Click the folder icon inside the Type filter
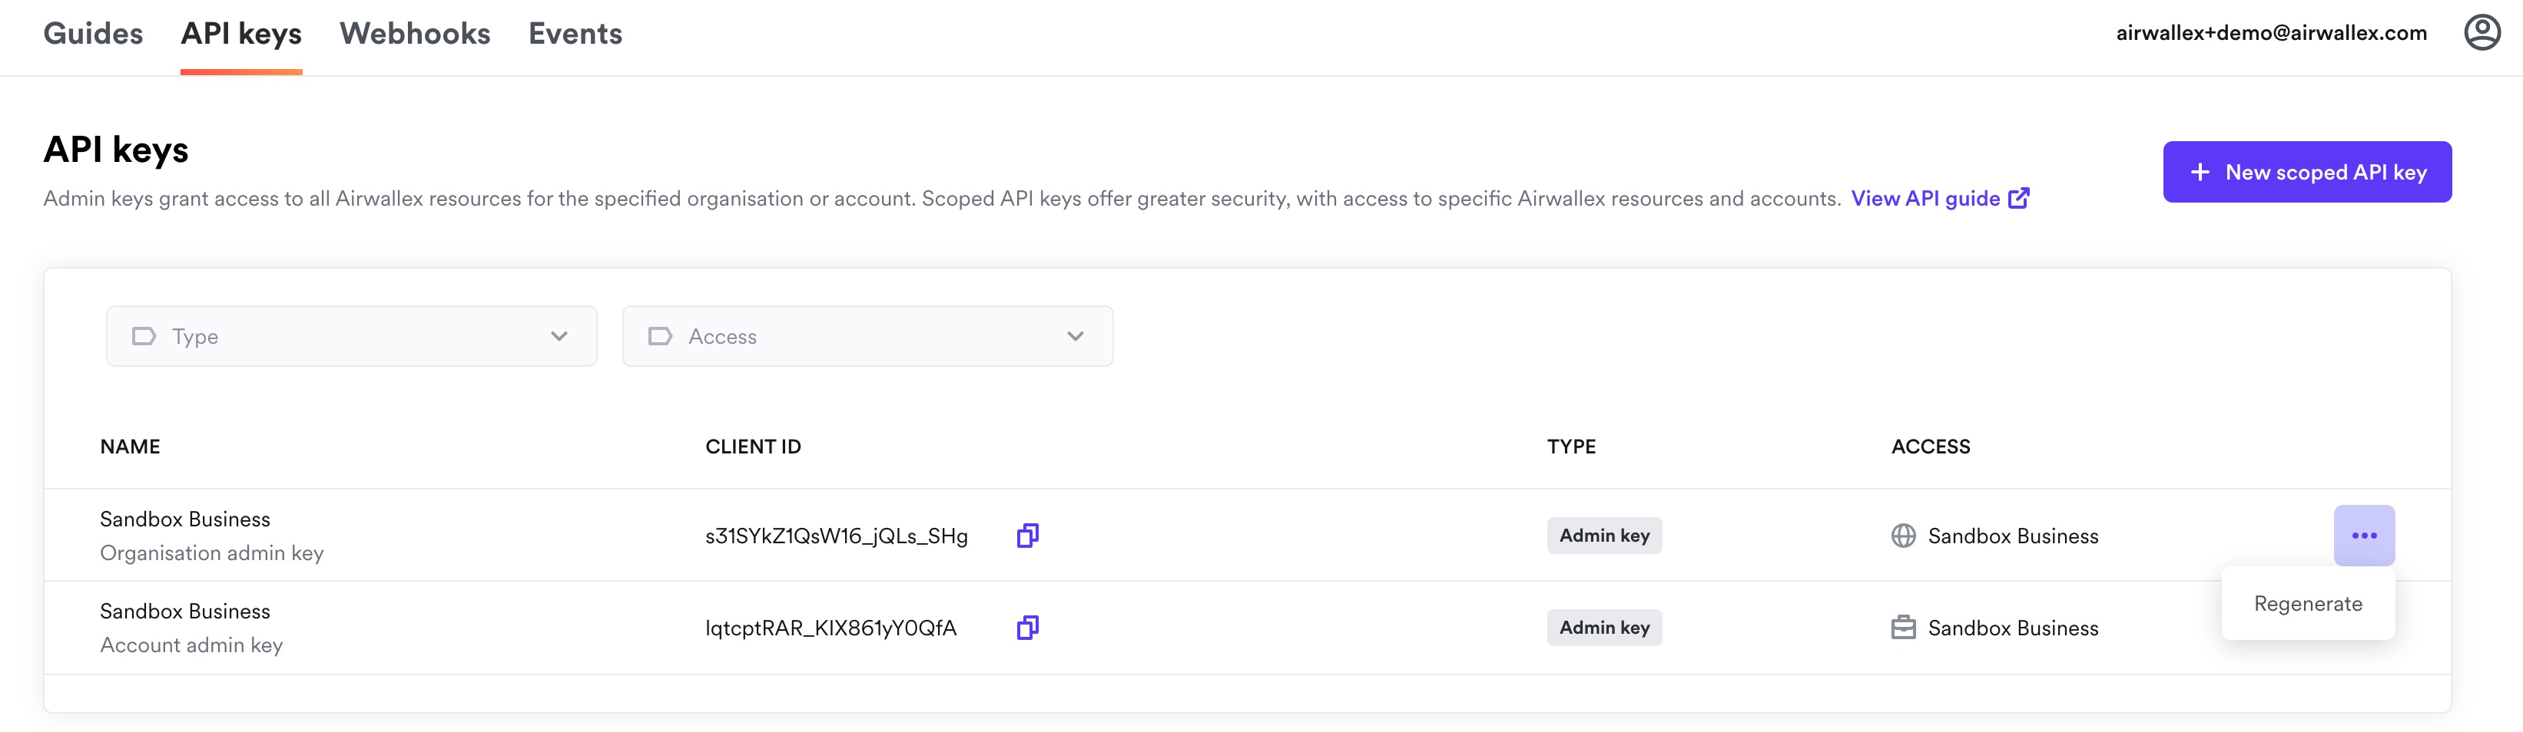The width and height of the screenshot is (2523, 732). pos(143,335)
